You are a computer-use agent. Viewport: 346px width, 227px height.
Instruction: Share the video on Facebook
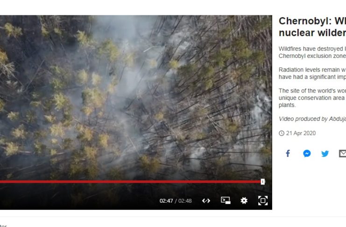click(288, 154)
